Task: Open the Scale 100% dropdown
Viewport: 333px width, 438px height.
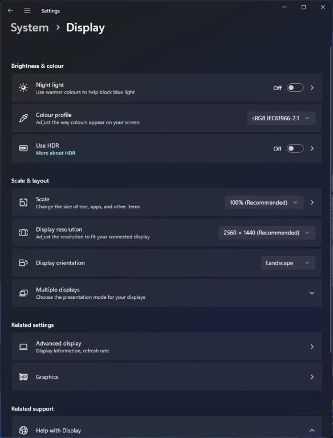Action: coord(264,202)
